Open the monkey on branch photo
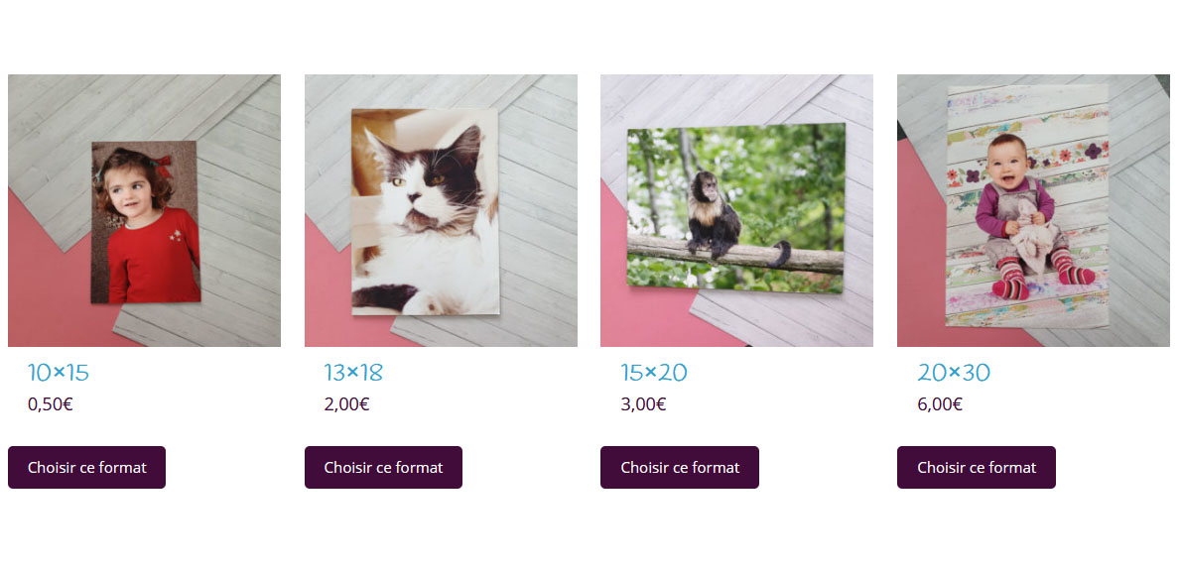 (x=736, y=211)
